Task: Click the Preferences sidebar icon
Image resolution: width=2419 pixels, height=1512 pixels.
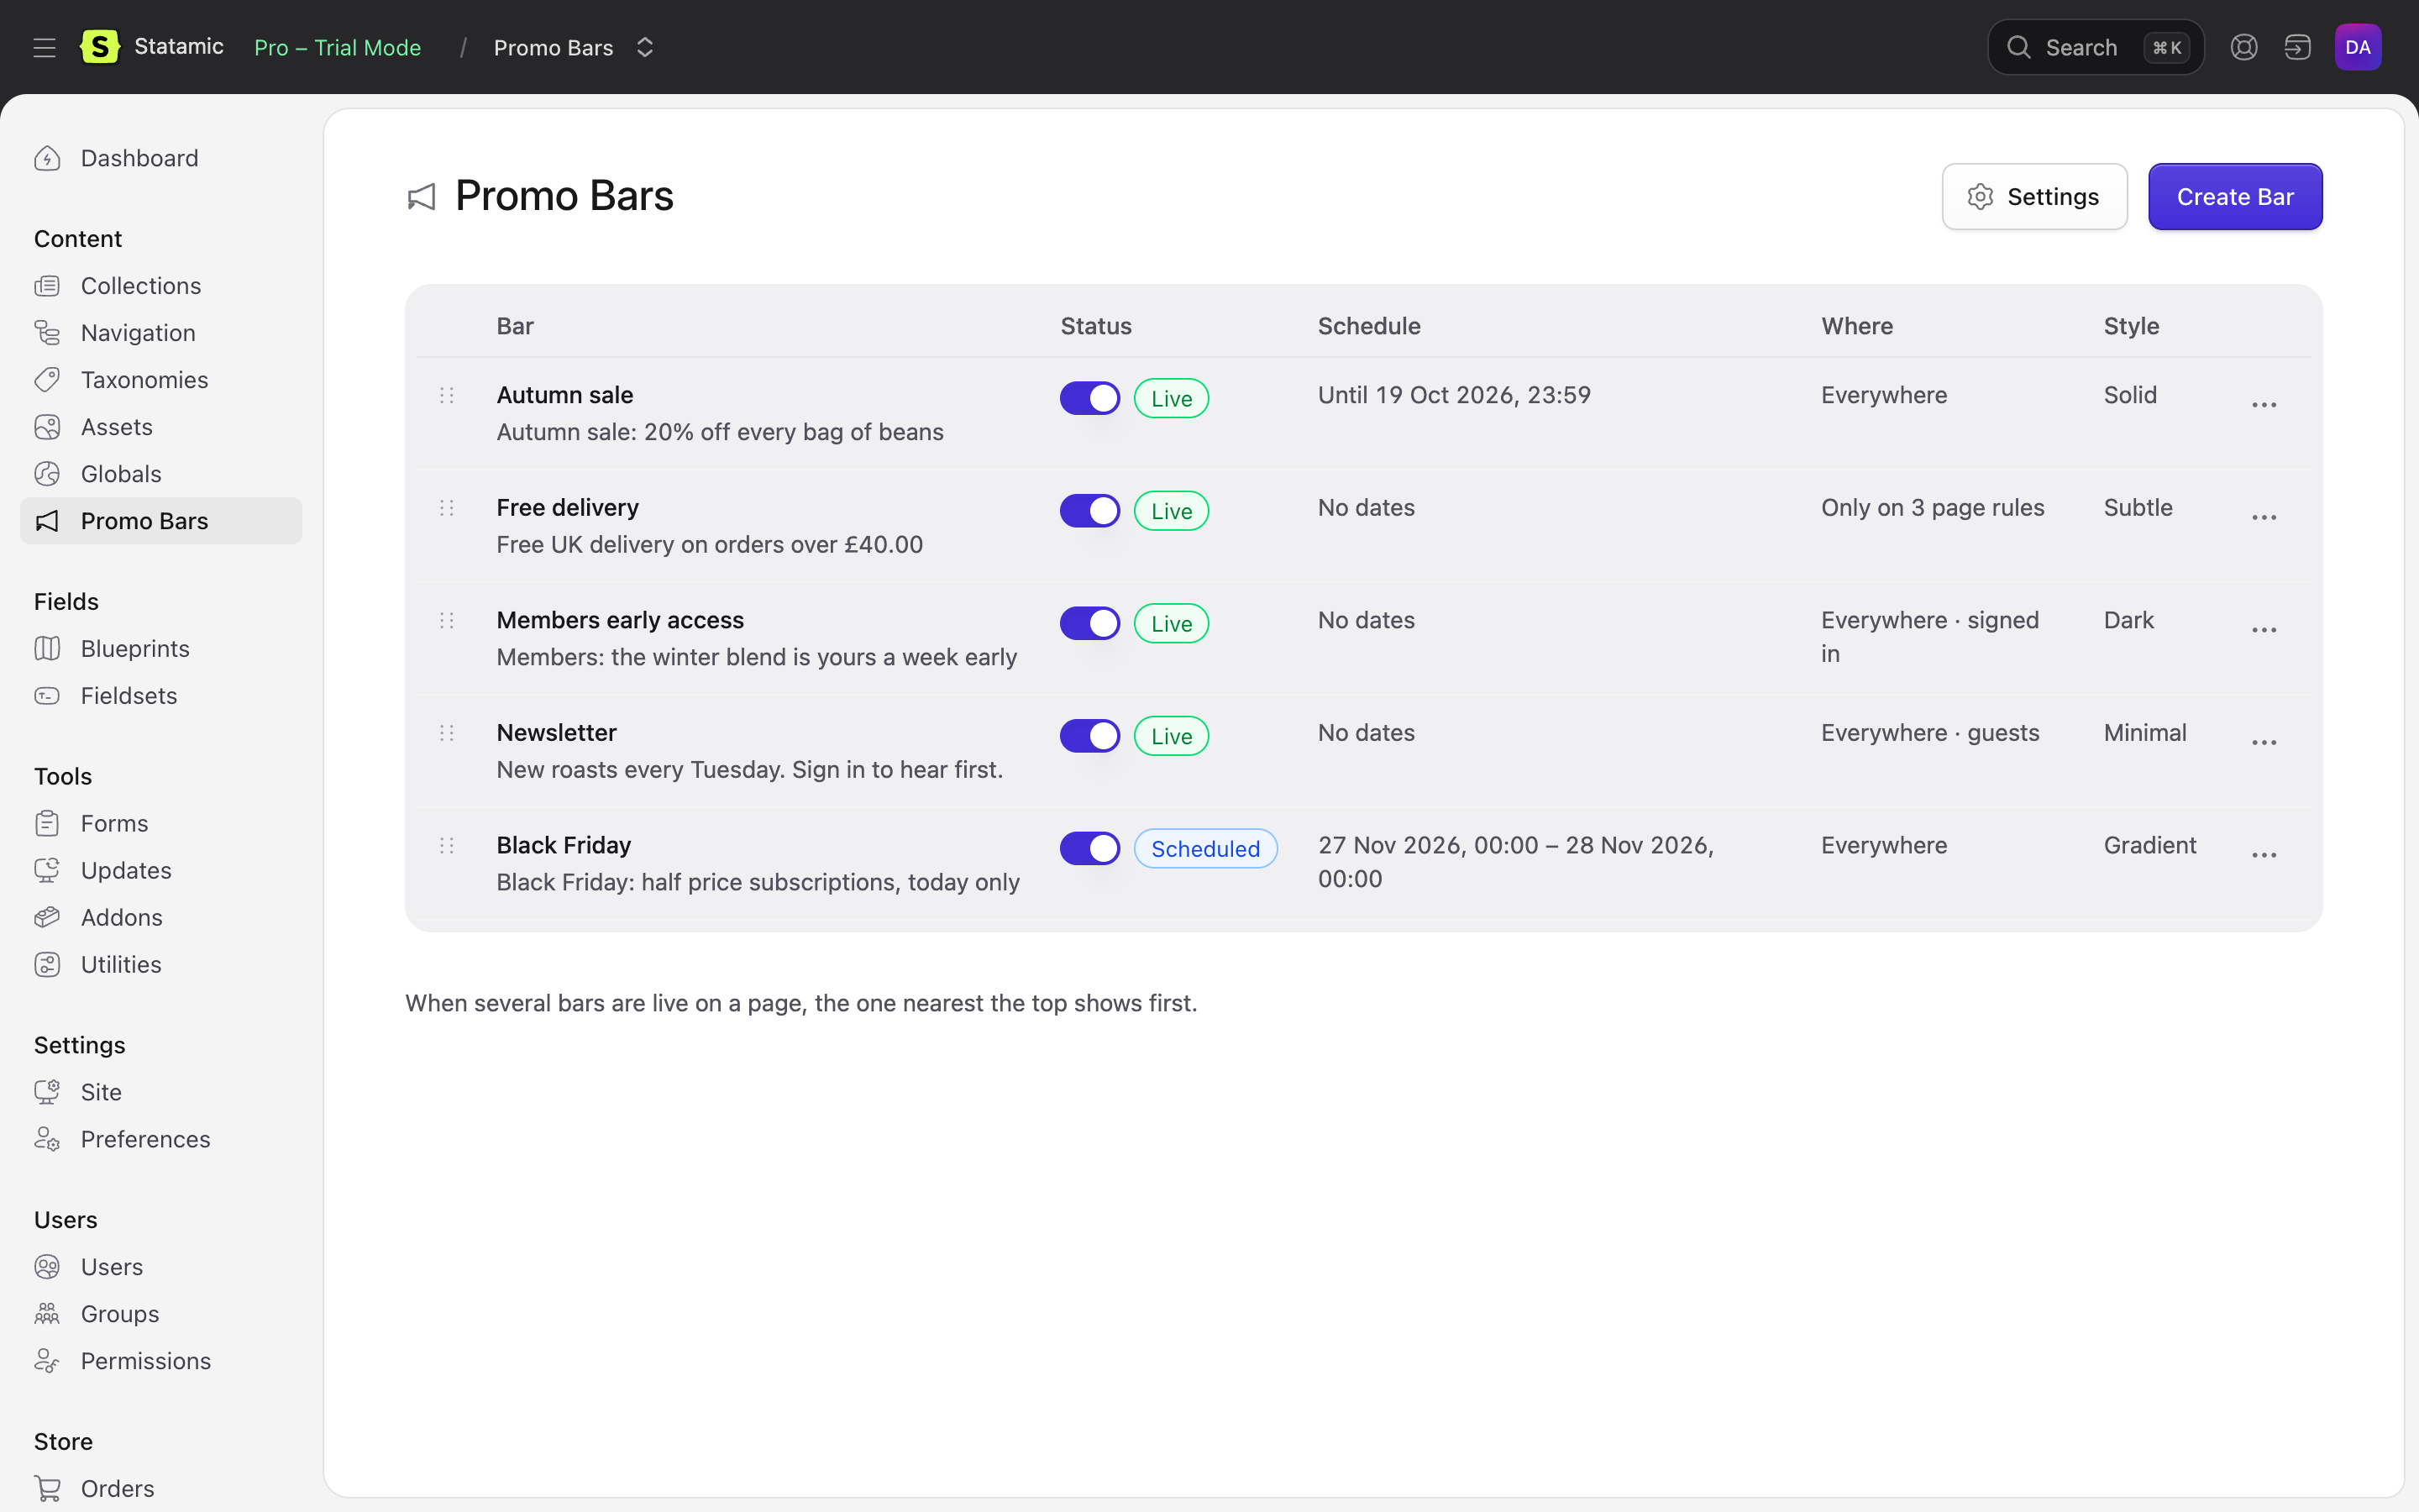Action: 47,1139
